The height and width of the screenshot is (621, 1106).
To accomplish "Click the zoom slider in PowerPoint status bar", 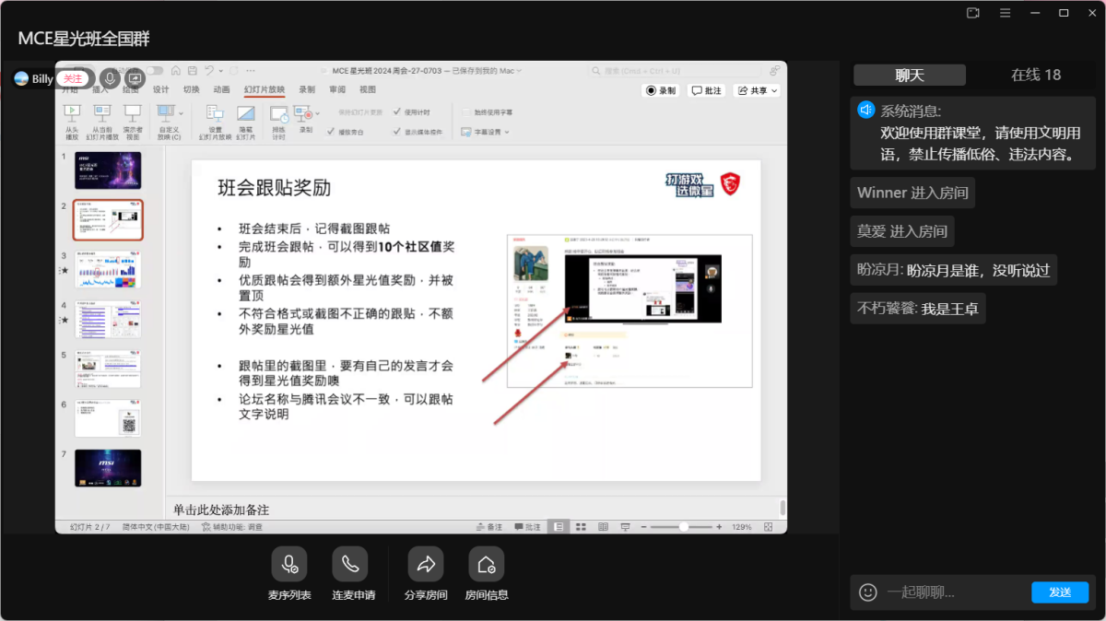I will click(x=683, y=527).
